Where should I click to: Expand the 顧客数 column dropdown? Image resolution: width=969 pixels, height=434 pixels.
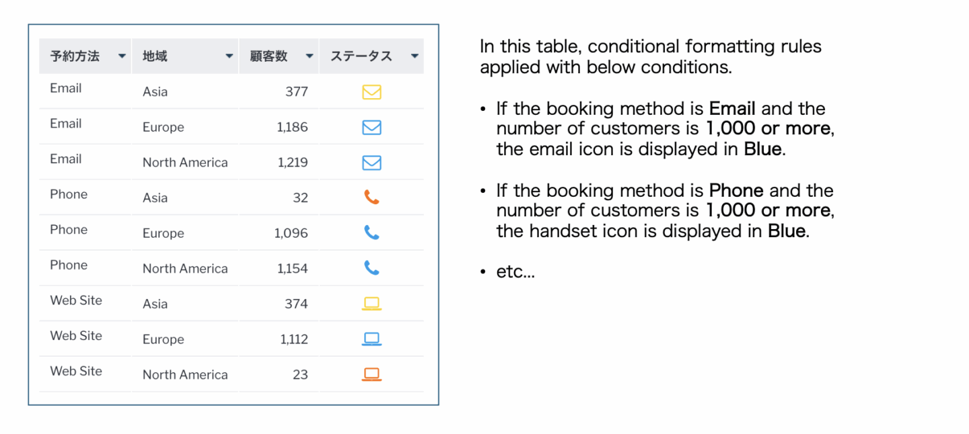point(310,56)
